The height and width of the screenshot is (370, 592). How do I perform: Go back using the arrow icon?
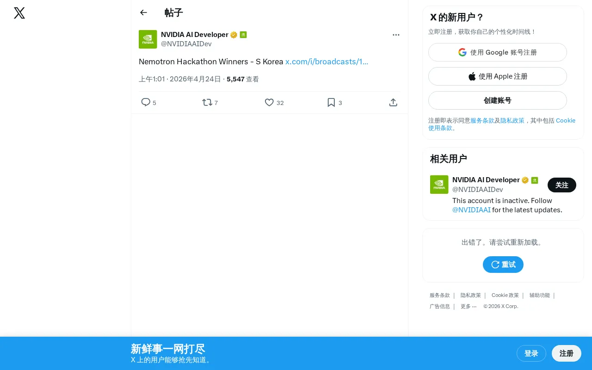click(x=143, y=12)
